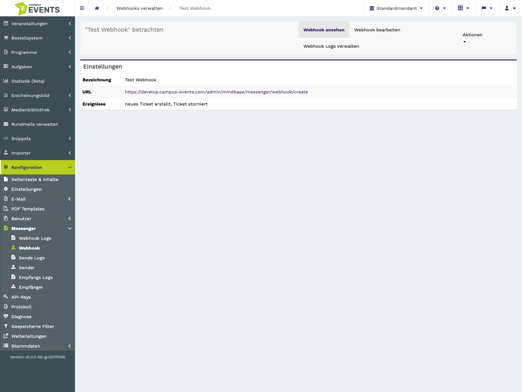Open PDF Templates in the sidebar
Image resolution: width=522 pixels, height=392 pixels.
38,209
